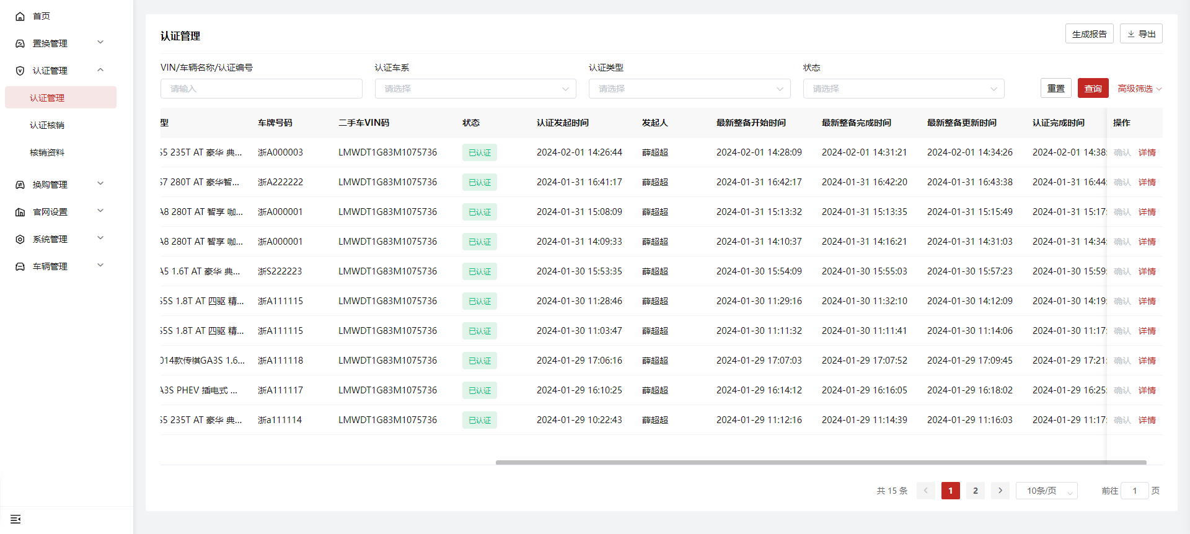Open the 认证类型 dropdown
Screen dimensions: 1190x534
tap(689, 89)
